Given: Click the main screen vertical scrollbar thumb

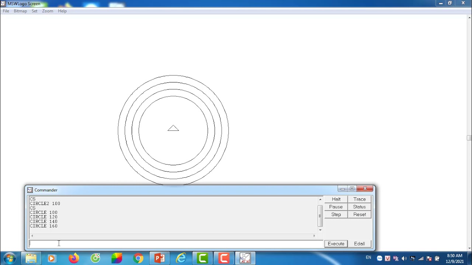Looking at the screenshot, I should click(x=469, y=138).
